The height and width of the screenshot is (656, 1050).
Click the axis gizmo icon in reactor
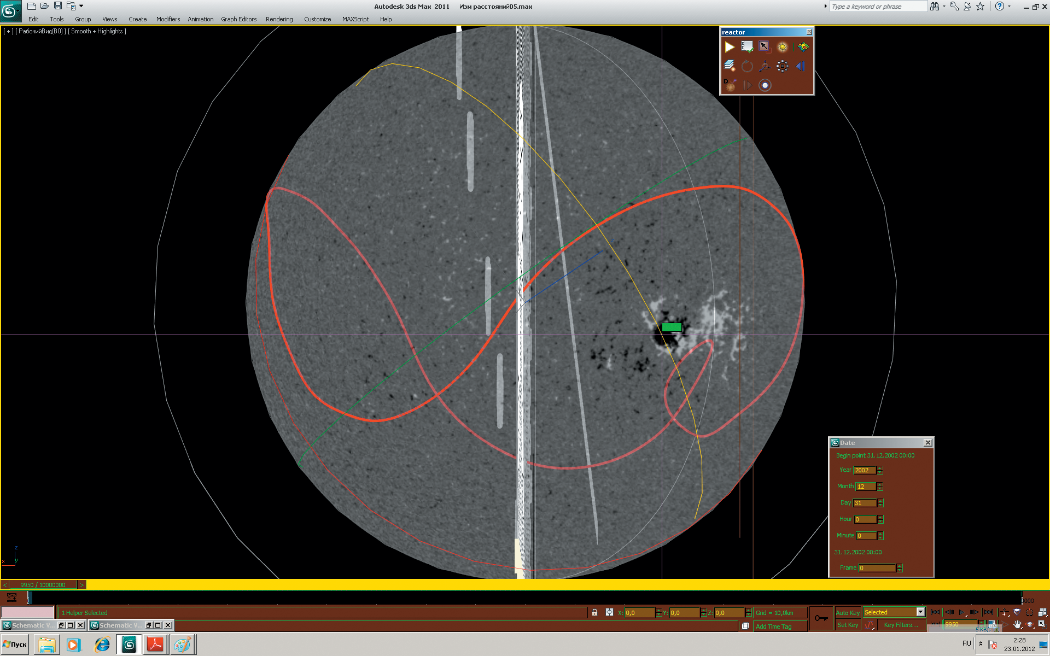(x=765, y=66)
